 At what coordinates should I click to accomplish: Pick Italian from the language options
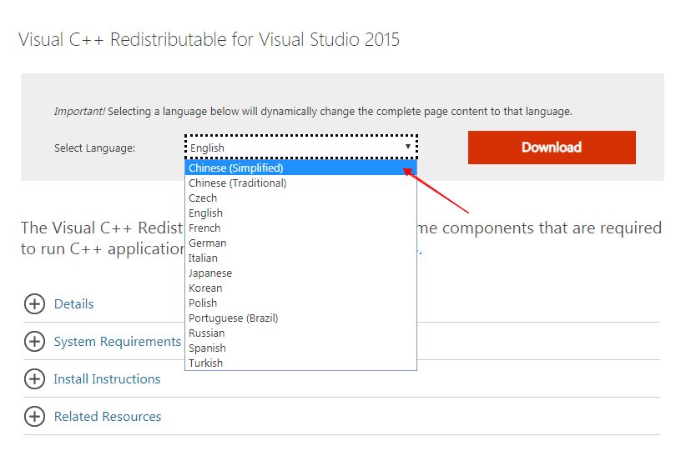point(203,258)
